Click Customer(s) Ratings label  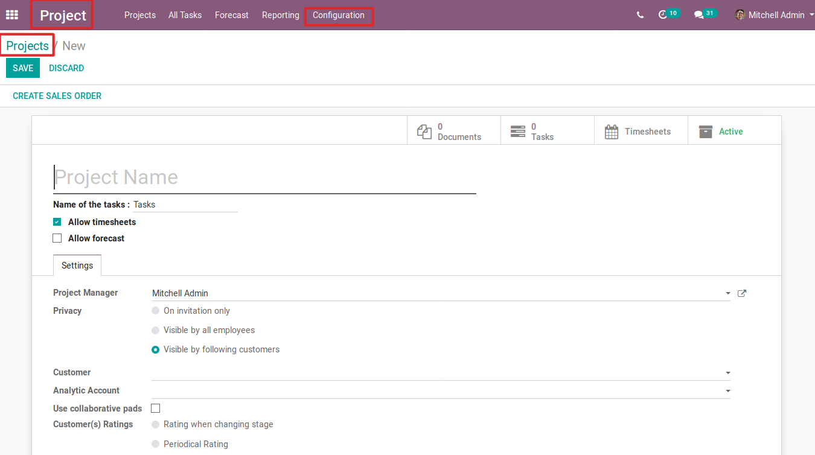(x=93, y=424)
